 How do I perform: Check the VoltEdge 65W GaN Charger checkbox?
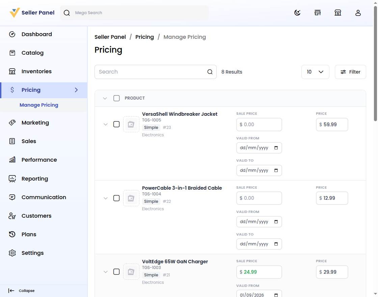tap(116, 272)
